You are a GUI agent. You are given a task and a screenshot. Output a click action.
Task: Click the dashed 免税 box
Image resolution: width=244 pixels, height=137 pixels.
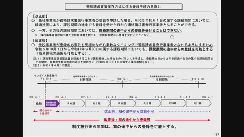[39, 103]
